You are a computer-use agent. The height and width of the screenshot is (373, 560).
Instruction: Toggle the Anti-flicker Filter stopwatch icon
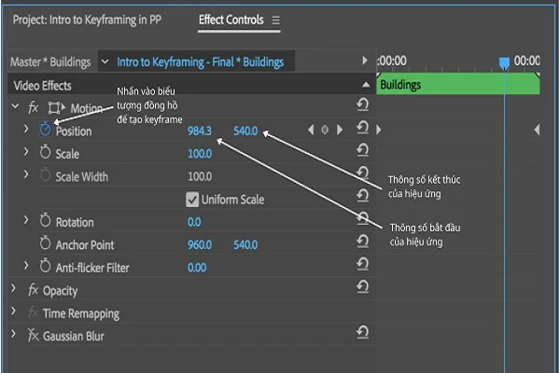46,266
